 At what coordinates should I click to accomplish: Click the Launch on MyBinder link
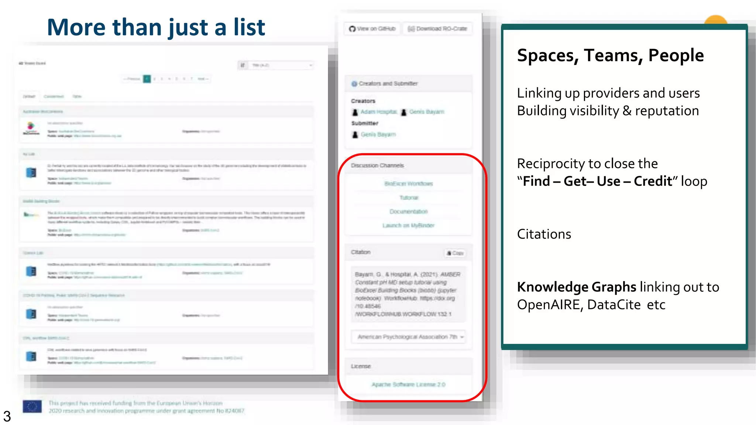point(408,225)
